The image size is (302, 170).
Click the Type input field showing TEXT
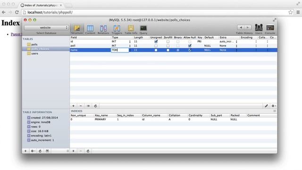(120, 50)
